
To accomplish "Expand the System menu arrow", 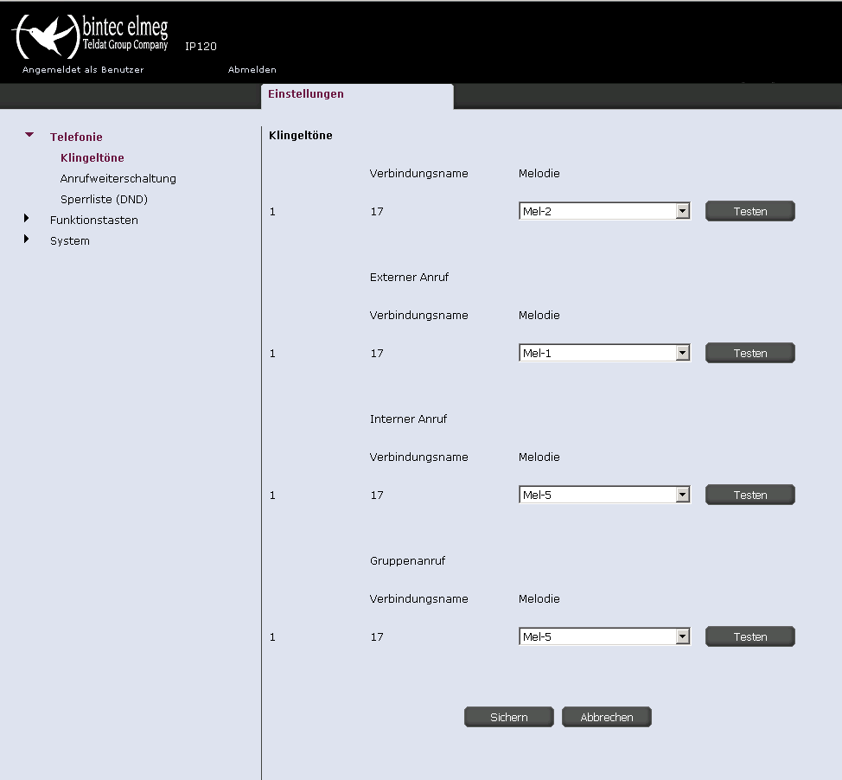I will pos(27,240).
